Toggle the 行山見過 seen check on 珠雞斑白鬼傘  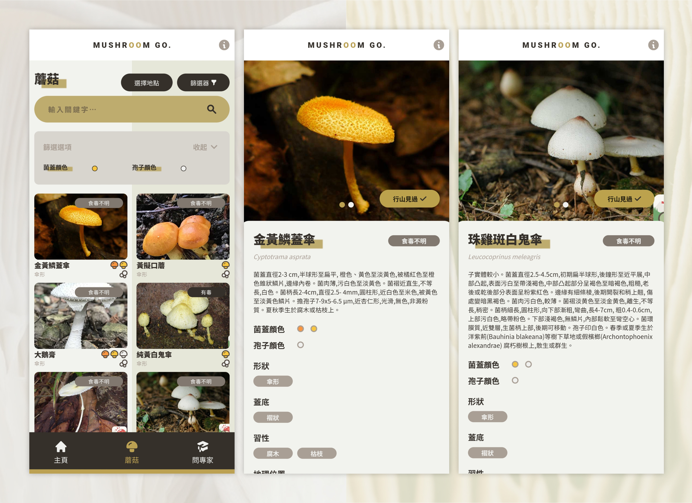coord(624,199)
